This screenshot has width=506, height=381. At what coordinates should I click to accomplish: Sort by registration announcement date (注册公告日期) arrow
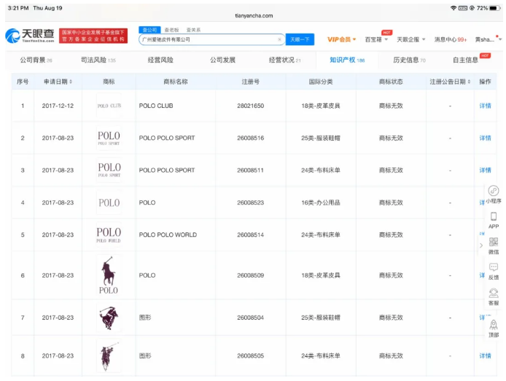(467, 82)
